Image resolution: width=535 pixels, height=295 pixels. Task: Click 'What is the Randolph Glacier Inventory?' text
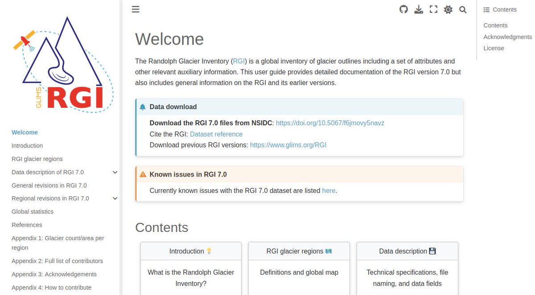point(191,278)
